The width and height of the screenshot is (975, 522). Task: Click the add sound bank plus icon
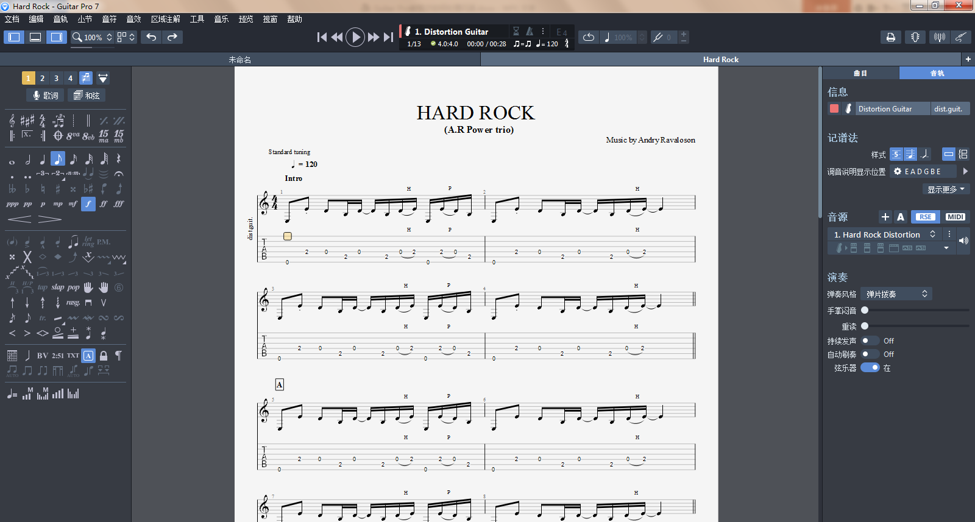coord(885,217)
